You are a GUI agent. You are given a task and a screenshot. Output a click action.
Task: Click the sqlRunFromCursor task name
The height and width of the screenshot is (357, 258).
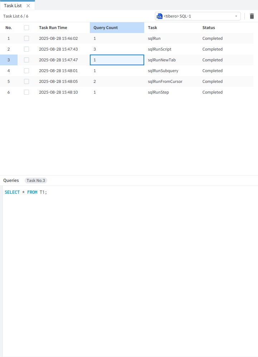(x=165, y=81)
